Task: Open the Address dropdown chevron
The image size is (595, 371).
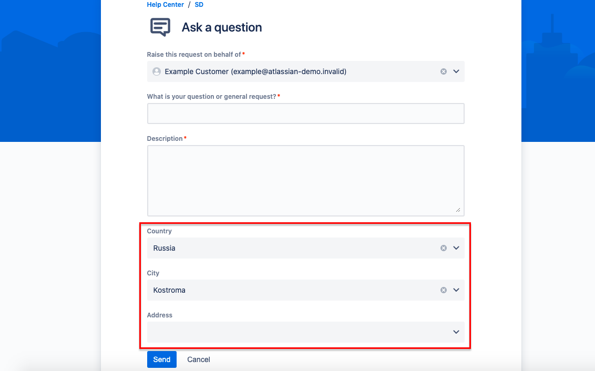Action: (456, 332)
